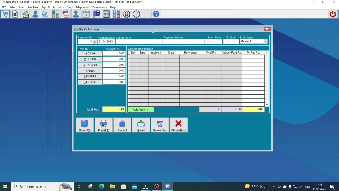Print the payment with Print (F3)

click(x=103, y=125)
